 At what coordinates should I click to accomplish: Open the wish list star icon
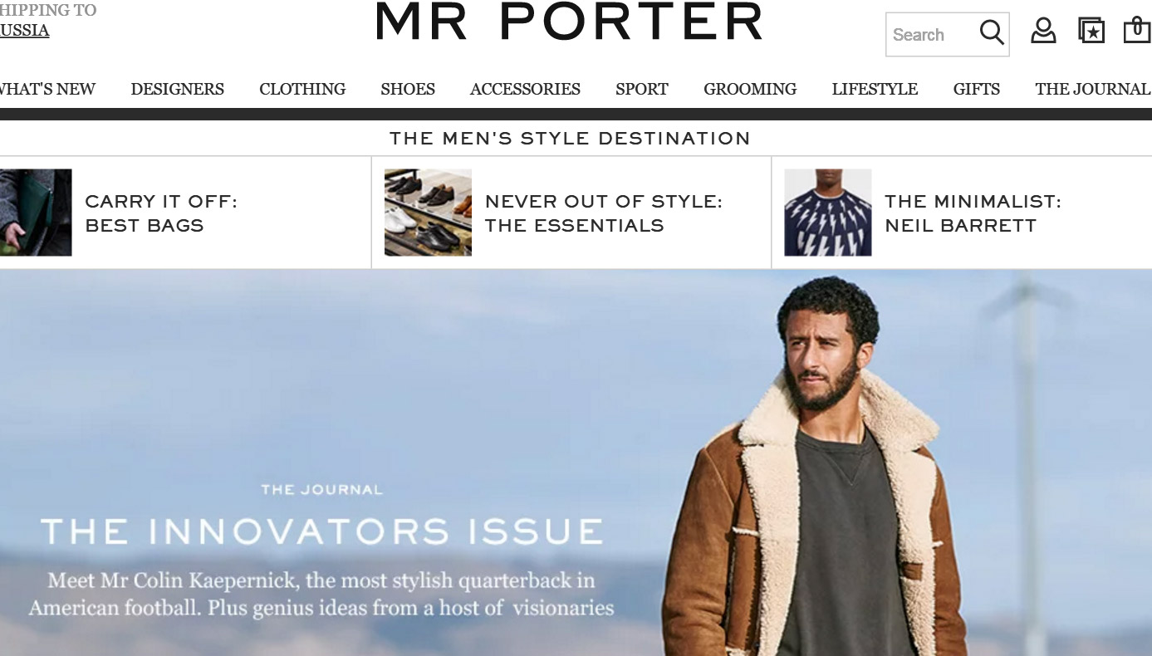point(1091,31)
